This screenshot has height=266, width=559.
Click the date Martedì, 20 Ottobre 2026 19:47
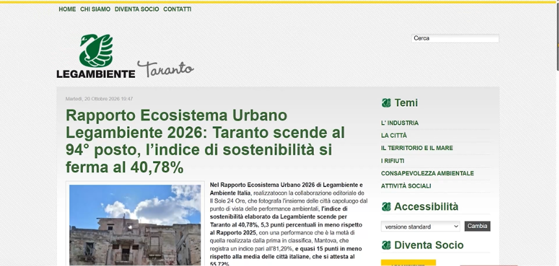99,99
